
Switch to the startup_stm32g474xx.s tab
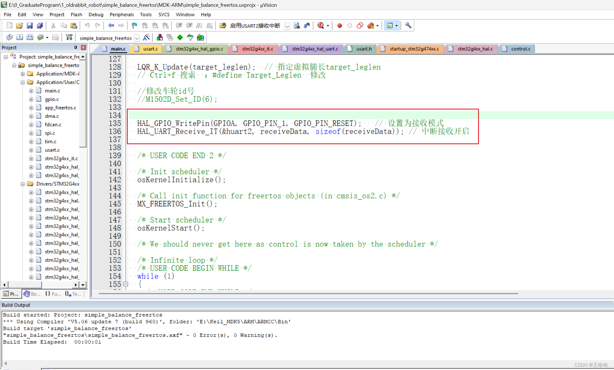(411, 49)
